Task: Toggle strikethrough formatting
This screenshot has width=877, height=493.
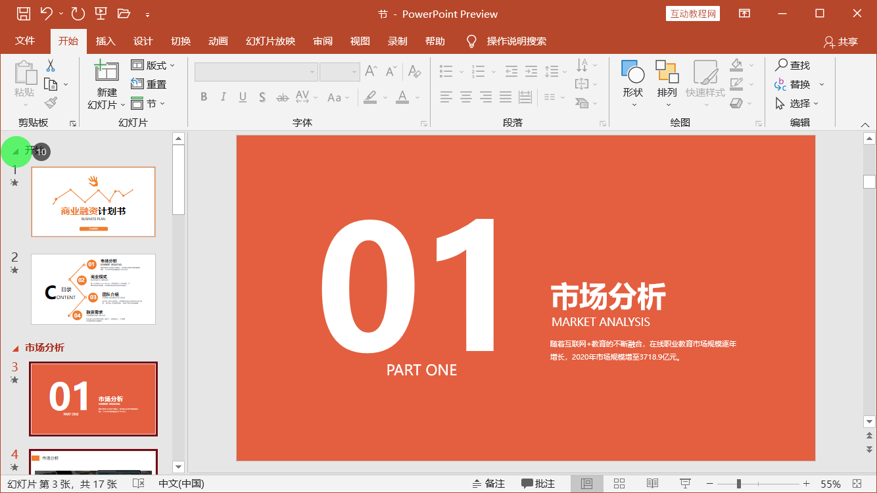Action: pyautogui.click(x=282, y=97)
